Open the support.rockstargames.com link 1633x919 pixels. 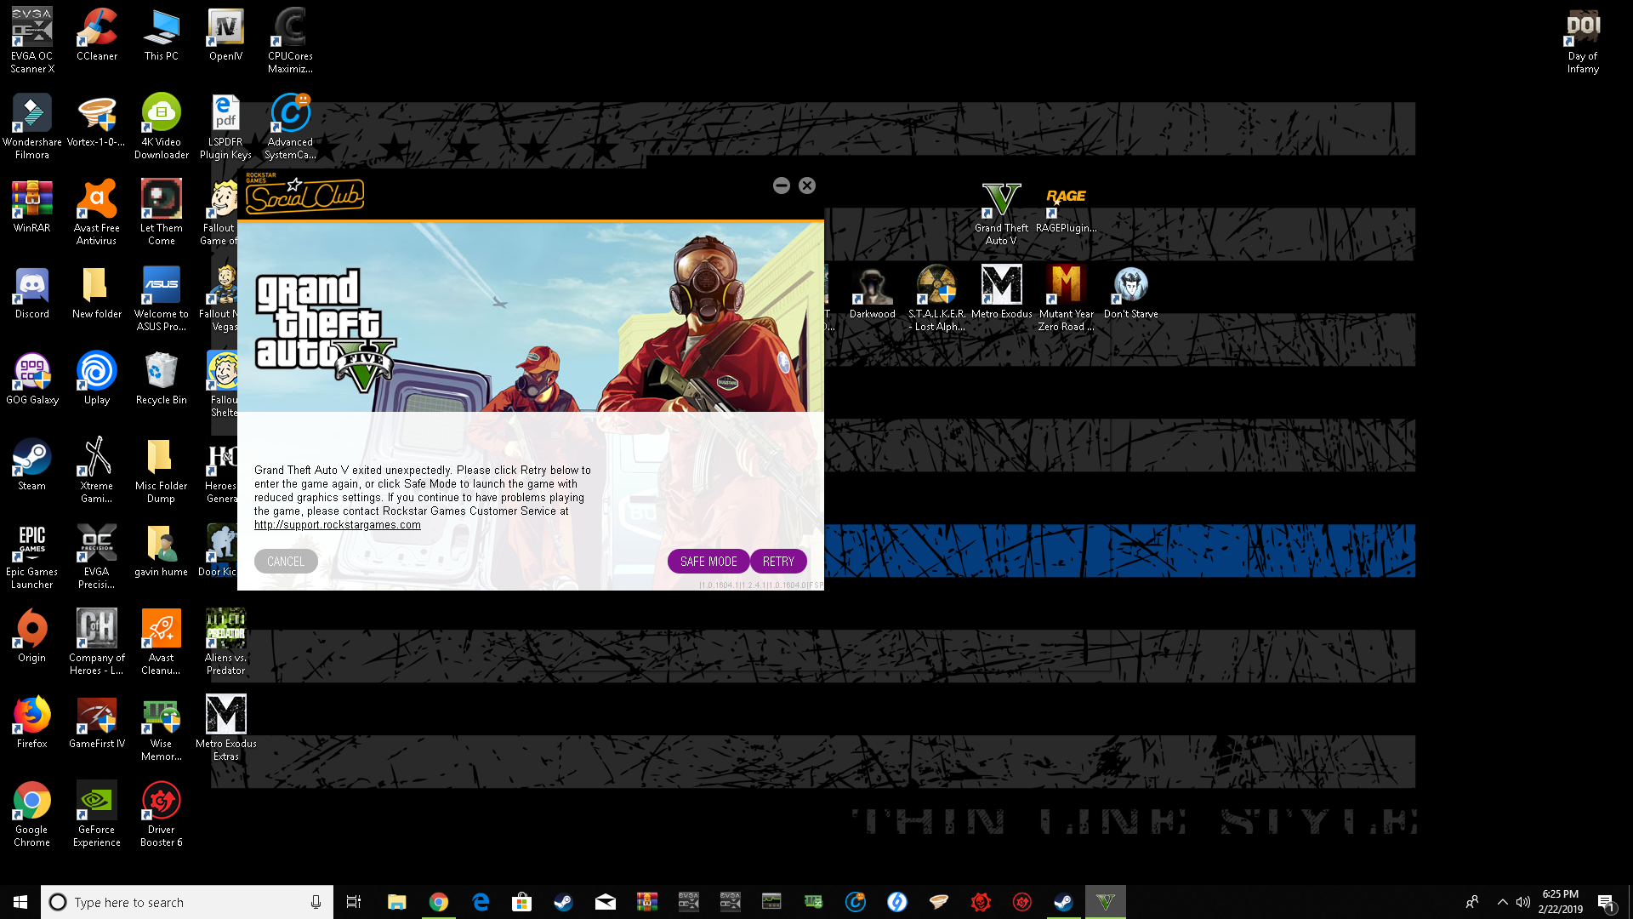(x=337, y=525)
